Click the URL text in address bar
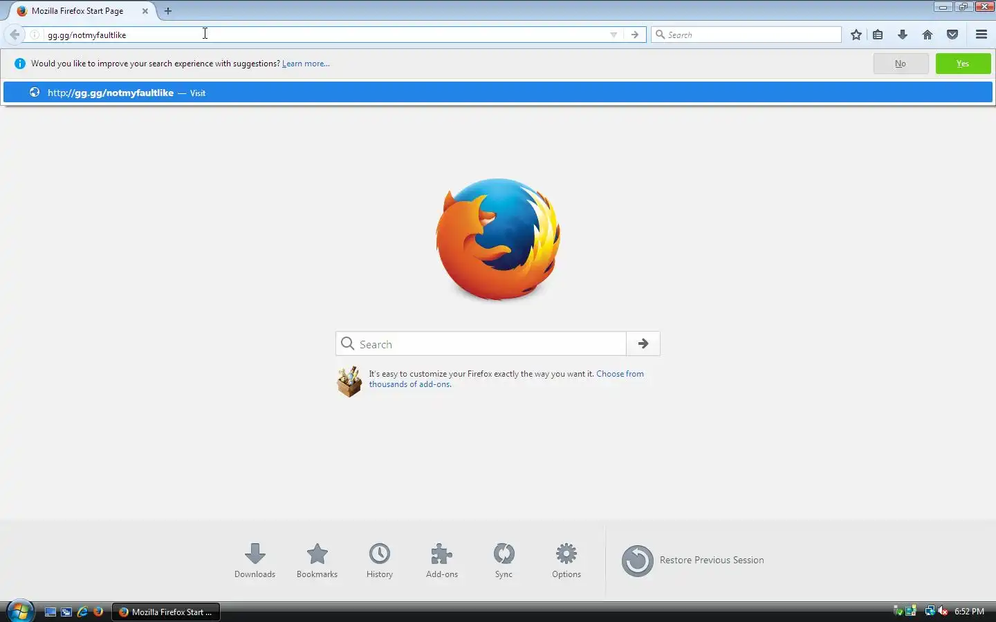The height and width of the screenshot is (622, 996). [x=87, y=35]
